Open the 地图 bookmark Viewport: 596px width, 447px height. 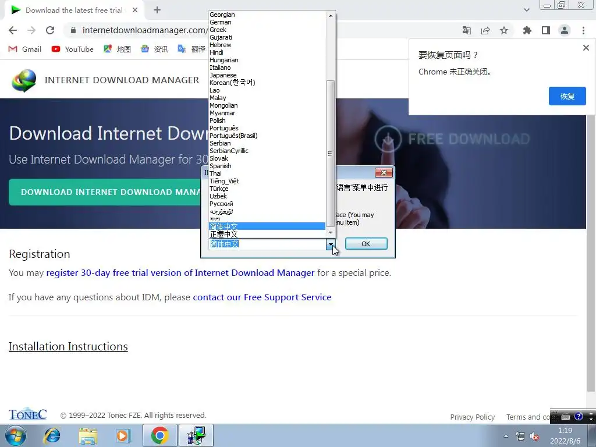point(118,49)
